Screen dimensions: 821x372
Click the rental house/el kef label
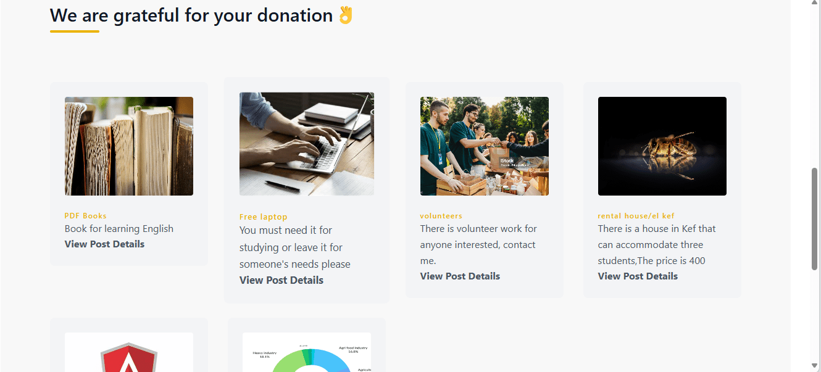636,216
